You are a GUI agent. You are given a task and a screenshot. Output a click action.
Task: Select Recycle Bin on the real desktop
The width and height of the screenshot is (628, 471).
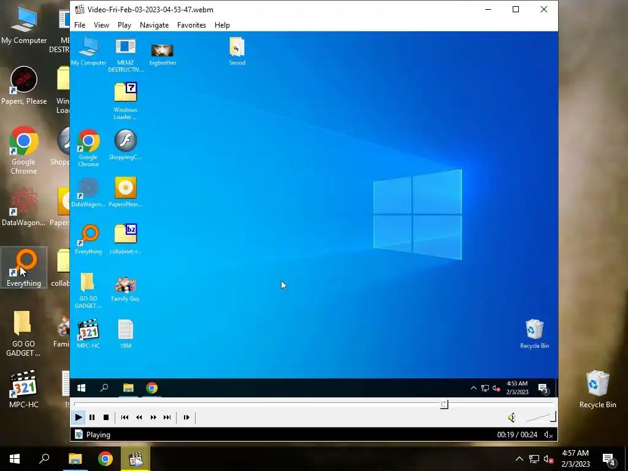click(x=597, y=389)
